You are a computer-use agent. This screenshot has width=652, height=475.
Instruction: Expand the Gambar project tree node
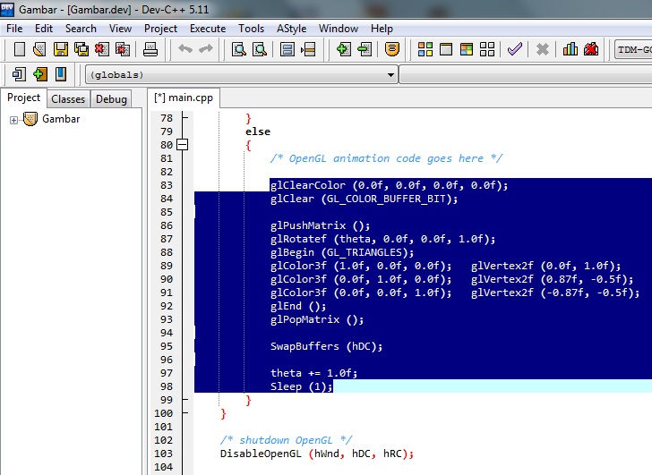[x=13, y=120]
